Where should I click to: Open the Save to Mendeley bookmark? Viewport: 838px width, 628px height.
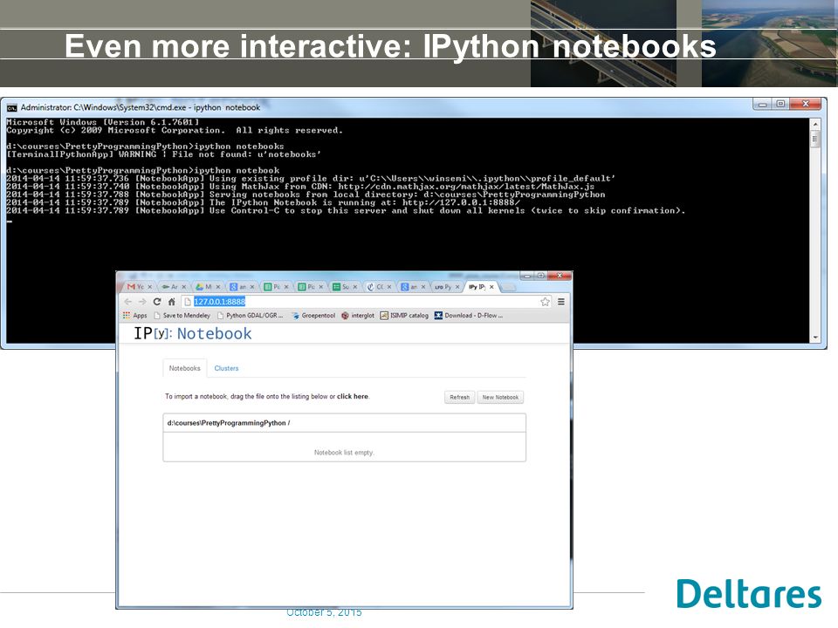(182, 316)
